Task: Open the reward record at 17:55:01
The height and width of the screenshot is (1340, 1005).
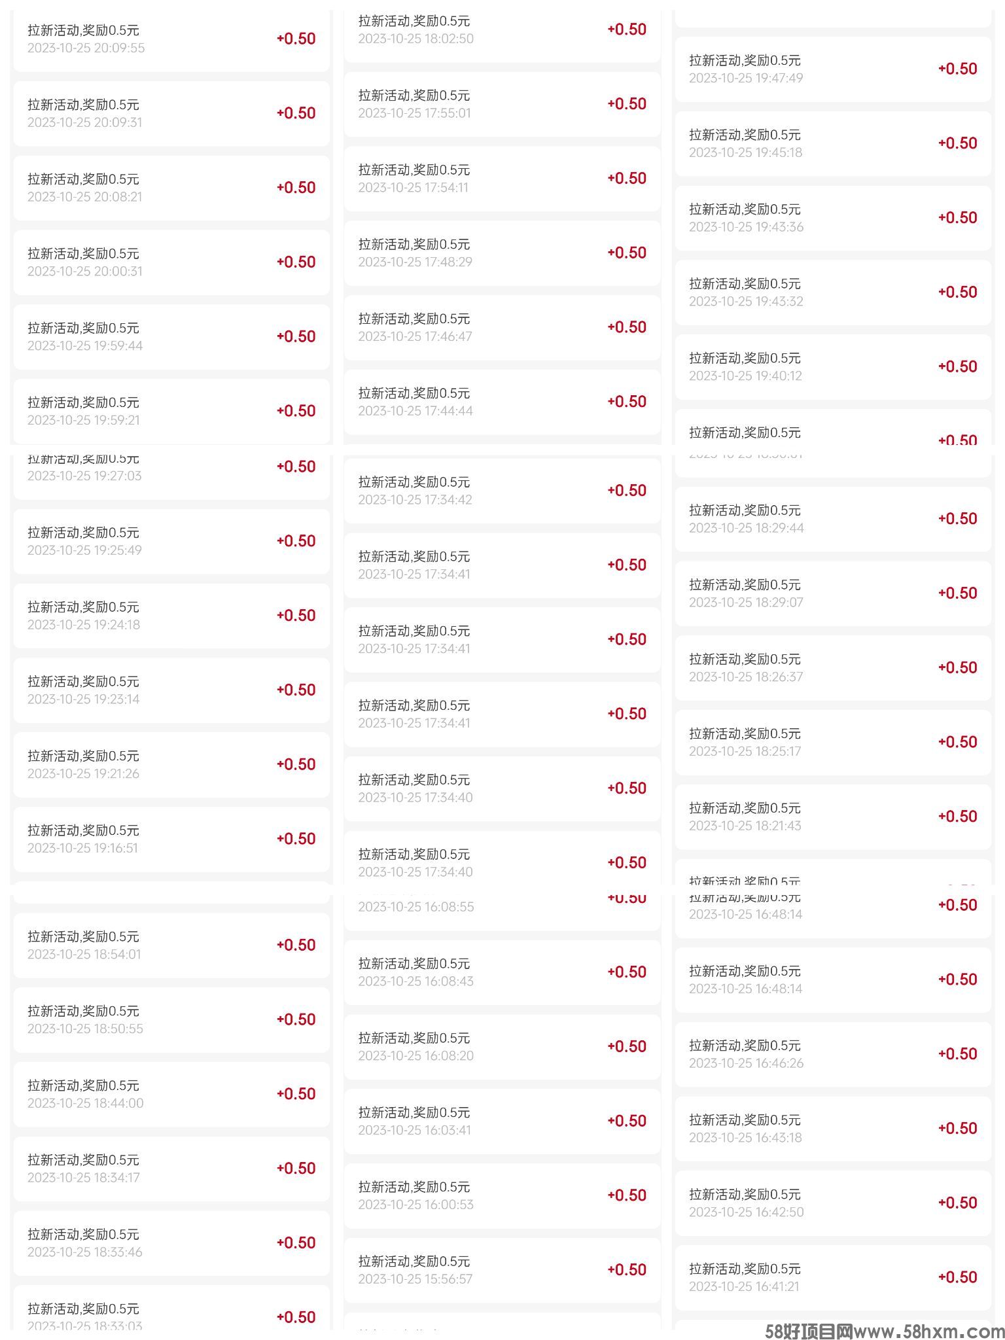Action: tap(502, 104)
